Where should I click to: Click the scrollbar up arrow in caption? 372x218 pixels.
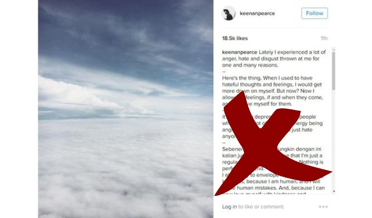[x=333, y=49]
